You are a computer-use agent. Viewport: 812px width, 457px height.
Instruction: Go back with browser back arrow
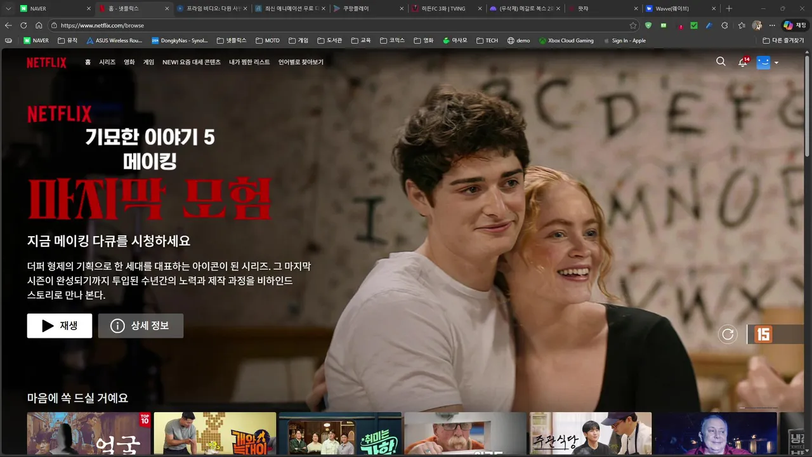point(8,25)
